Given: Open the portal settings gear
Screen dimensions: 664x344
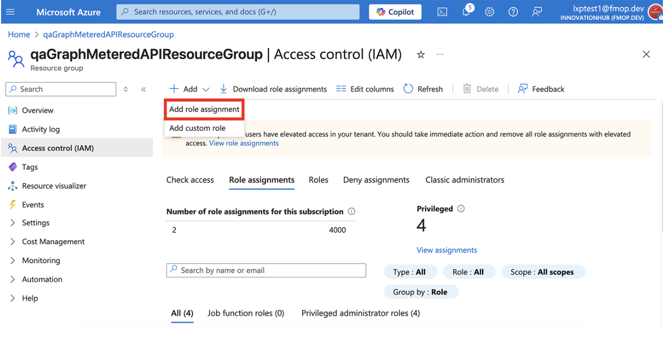Looking at the screenshot, I should pos(490,12).
